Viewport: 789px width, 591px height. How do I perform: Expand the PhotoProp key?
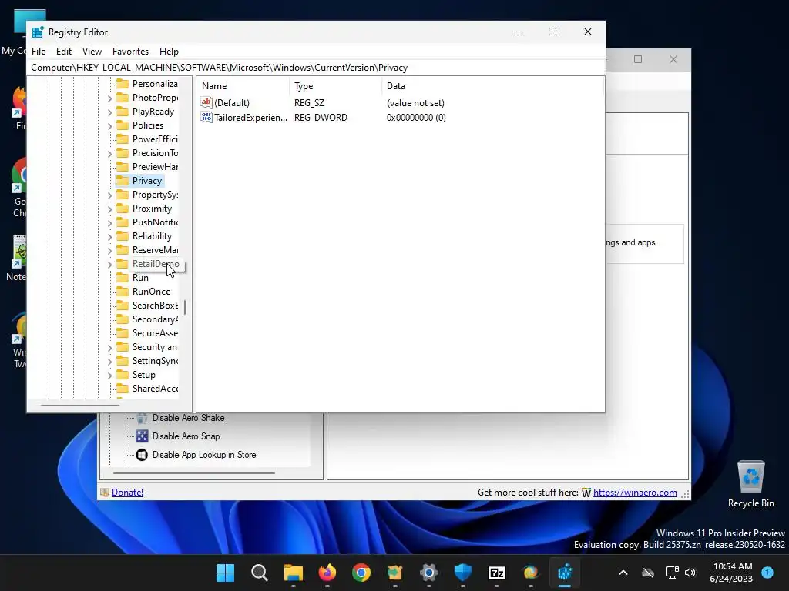[109, 98]
